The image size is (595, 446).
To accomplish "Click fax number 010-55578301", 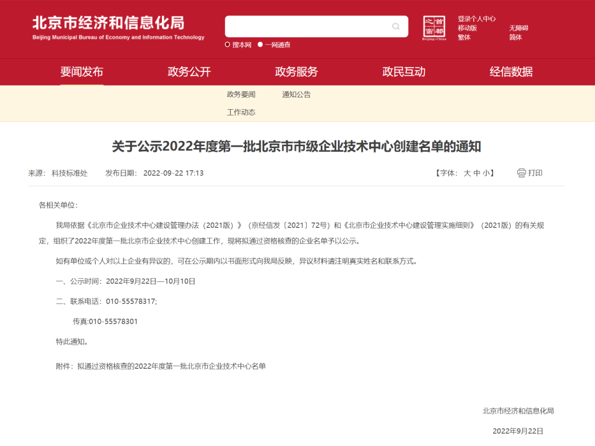I will pyautogui.click(x=113, y=322).
